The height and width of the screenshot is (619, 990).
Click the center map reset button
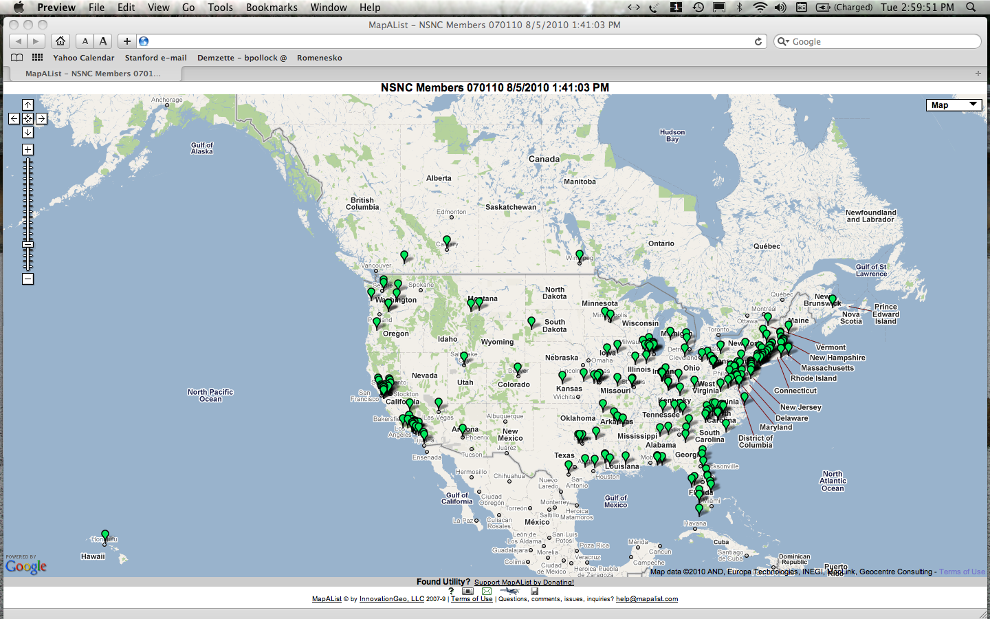point(27,118)
